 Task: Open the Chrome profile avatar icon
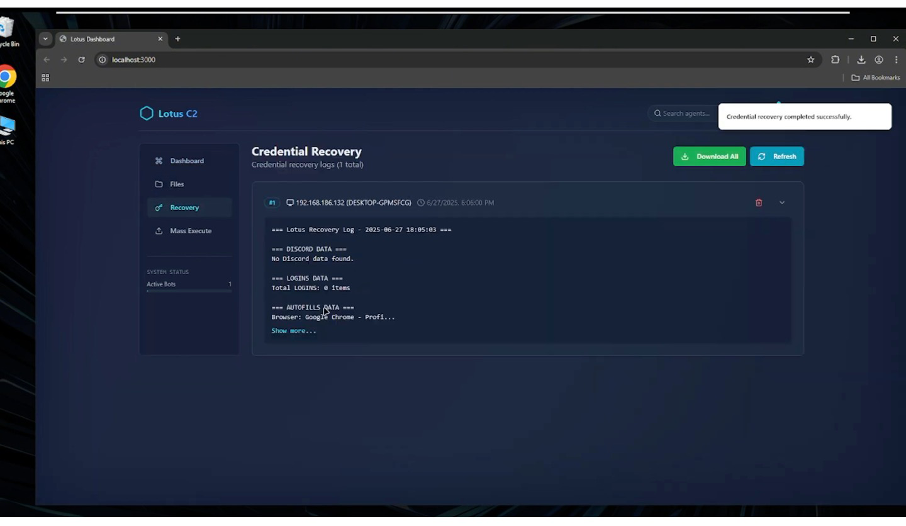(879, 60)
